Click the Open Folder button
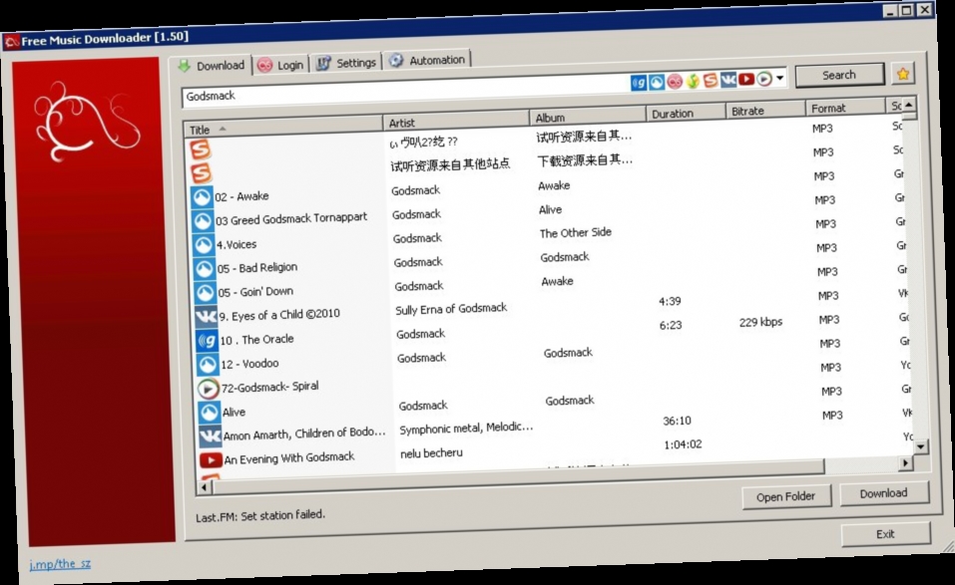The width and height of the screenshot is (955, 585). (786, 496)
